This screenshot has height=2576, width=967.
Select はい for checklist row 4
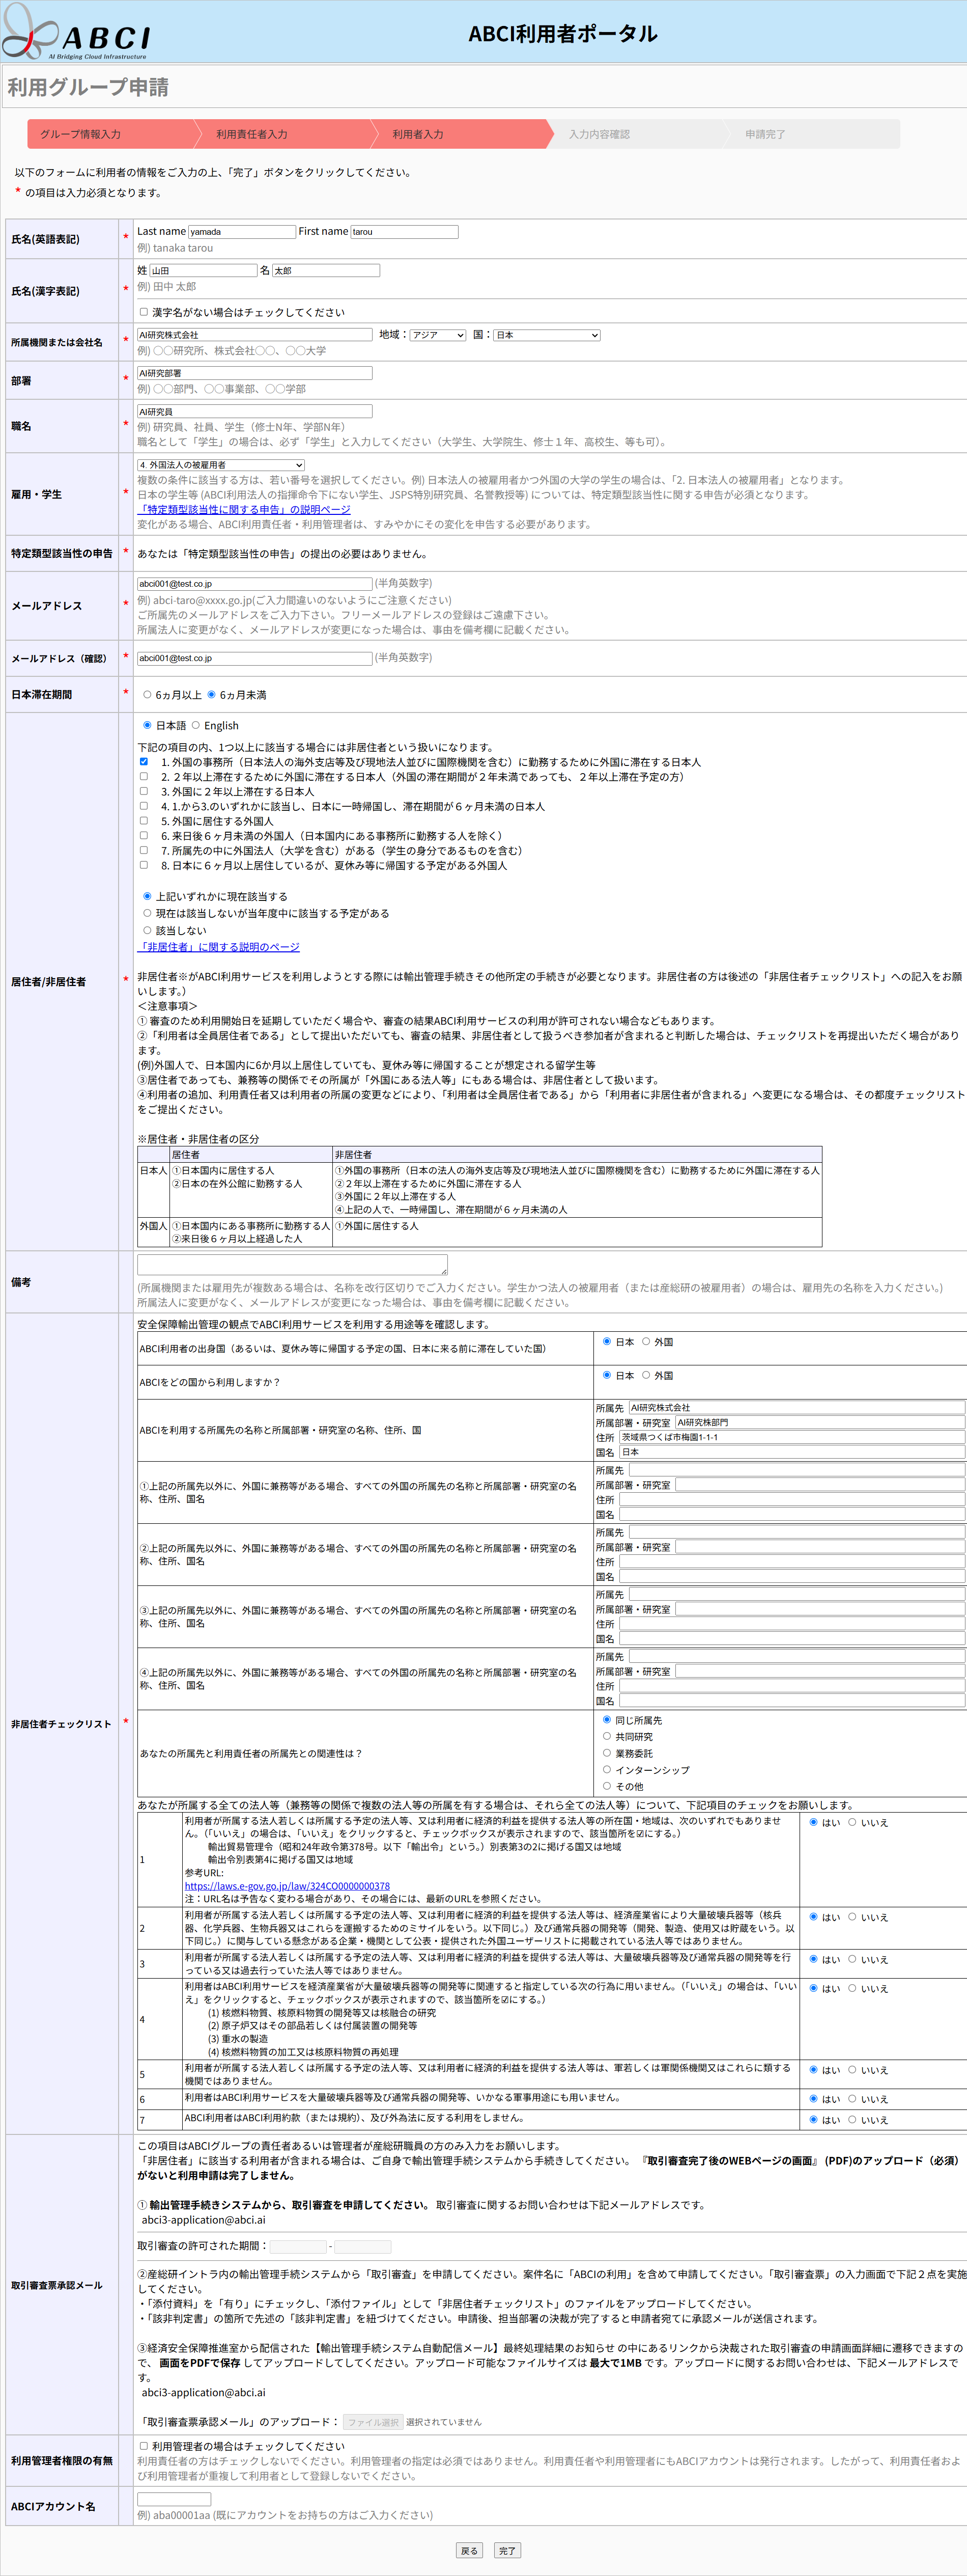pos(813,1988)
